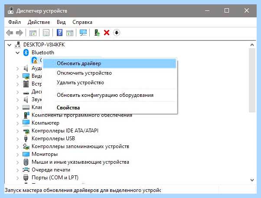Screen dimensions: 261x198
Task: Expand the Компоненты программного обеспечения node
Action: tap(18, 115)
